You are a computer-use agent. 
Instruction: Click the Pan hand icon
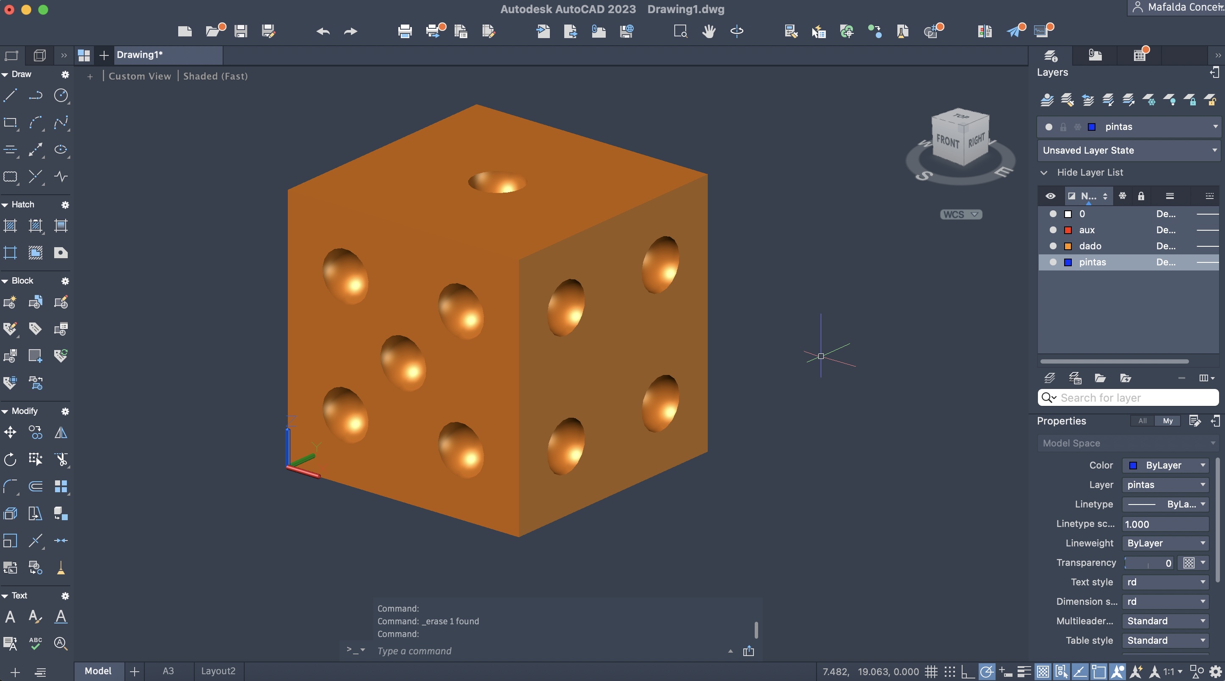(x=709, y=31)
